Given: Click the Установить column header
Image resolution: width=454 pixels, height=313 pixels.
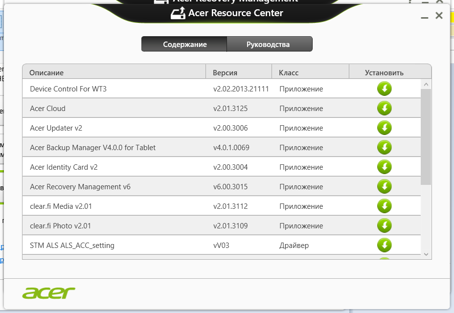Looking at the screenshot, I should [x=390, y=72].
